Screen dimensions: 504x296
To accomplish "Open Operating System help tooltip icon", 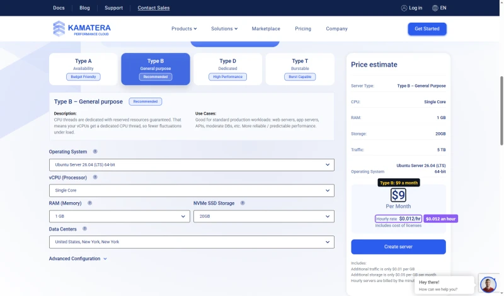I will (95, 151).
